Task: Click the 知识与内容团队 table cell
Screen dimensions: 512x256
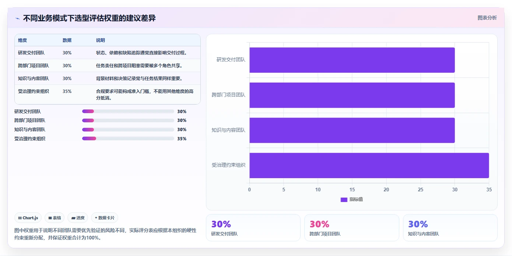Action: [x=34, y=79]
